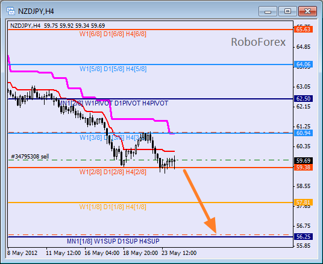Click the W1[1/8] D1[1/8] H4[1/8] label

(113, 207)
